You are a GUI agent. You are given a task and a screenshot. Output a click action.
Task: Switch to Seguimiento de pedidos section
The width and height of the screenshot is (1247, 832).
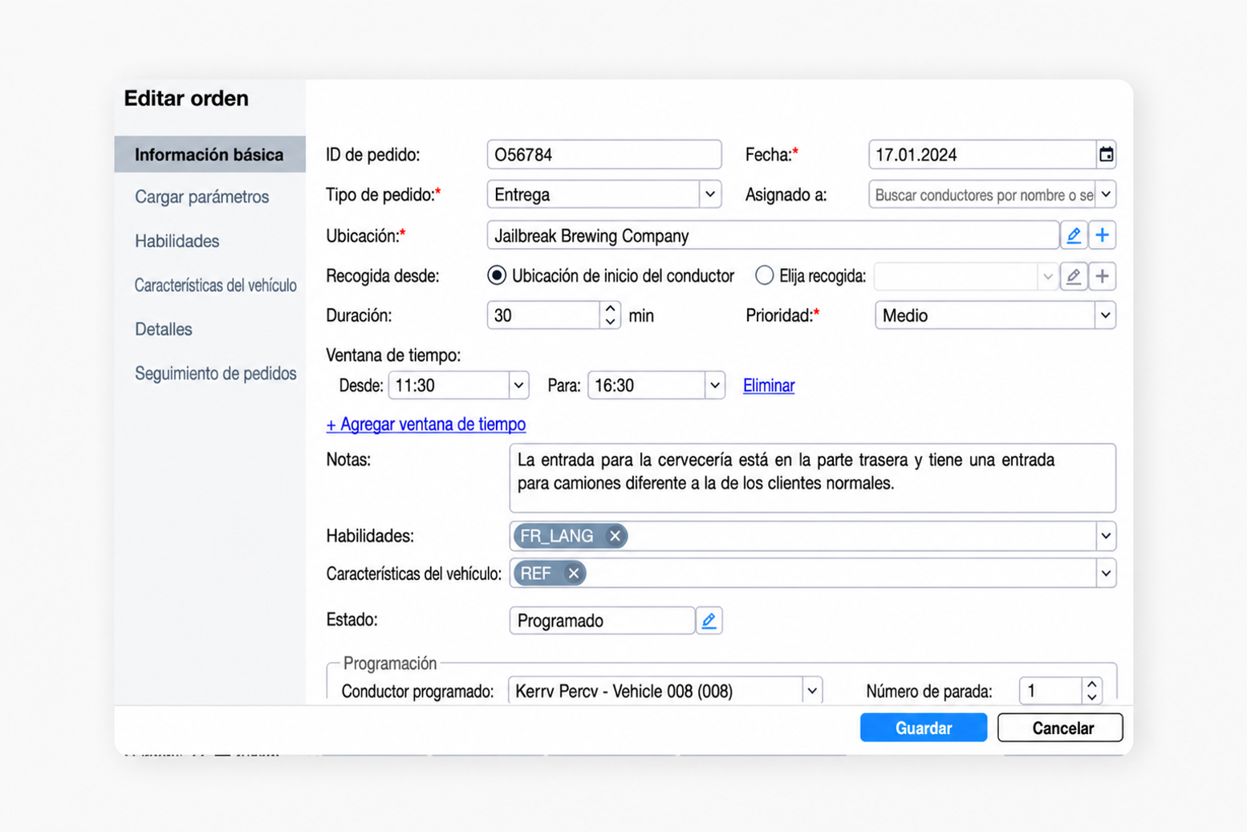[215, 373]
